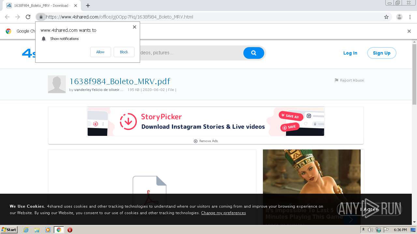Open Windows Explorer folder on taskbar

37,230
